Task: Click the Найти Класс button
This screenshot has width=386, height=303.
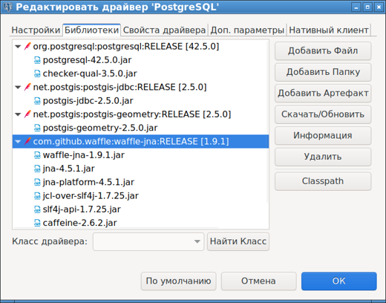Action: (238, 241)
